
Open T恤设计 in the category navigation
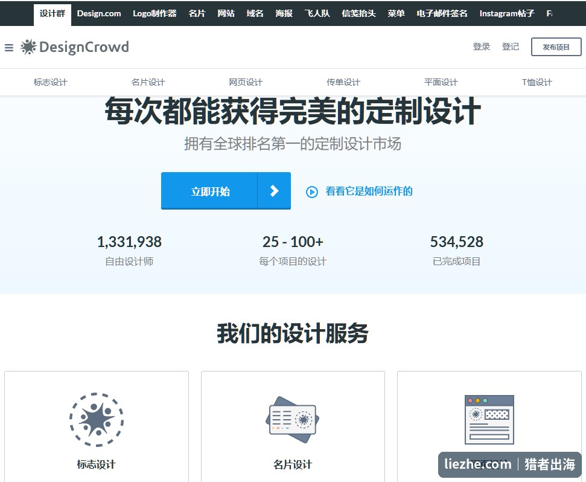[537, 82]
